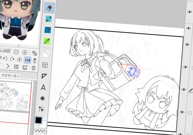The height and width of the screenshot is (135, 193).
Task: Rotate the sub view clockwise
Action: pos(12,59)
